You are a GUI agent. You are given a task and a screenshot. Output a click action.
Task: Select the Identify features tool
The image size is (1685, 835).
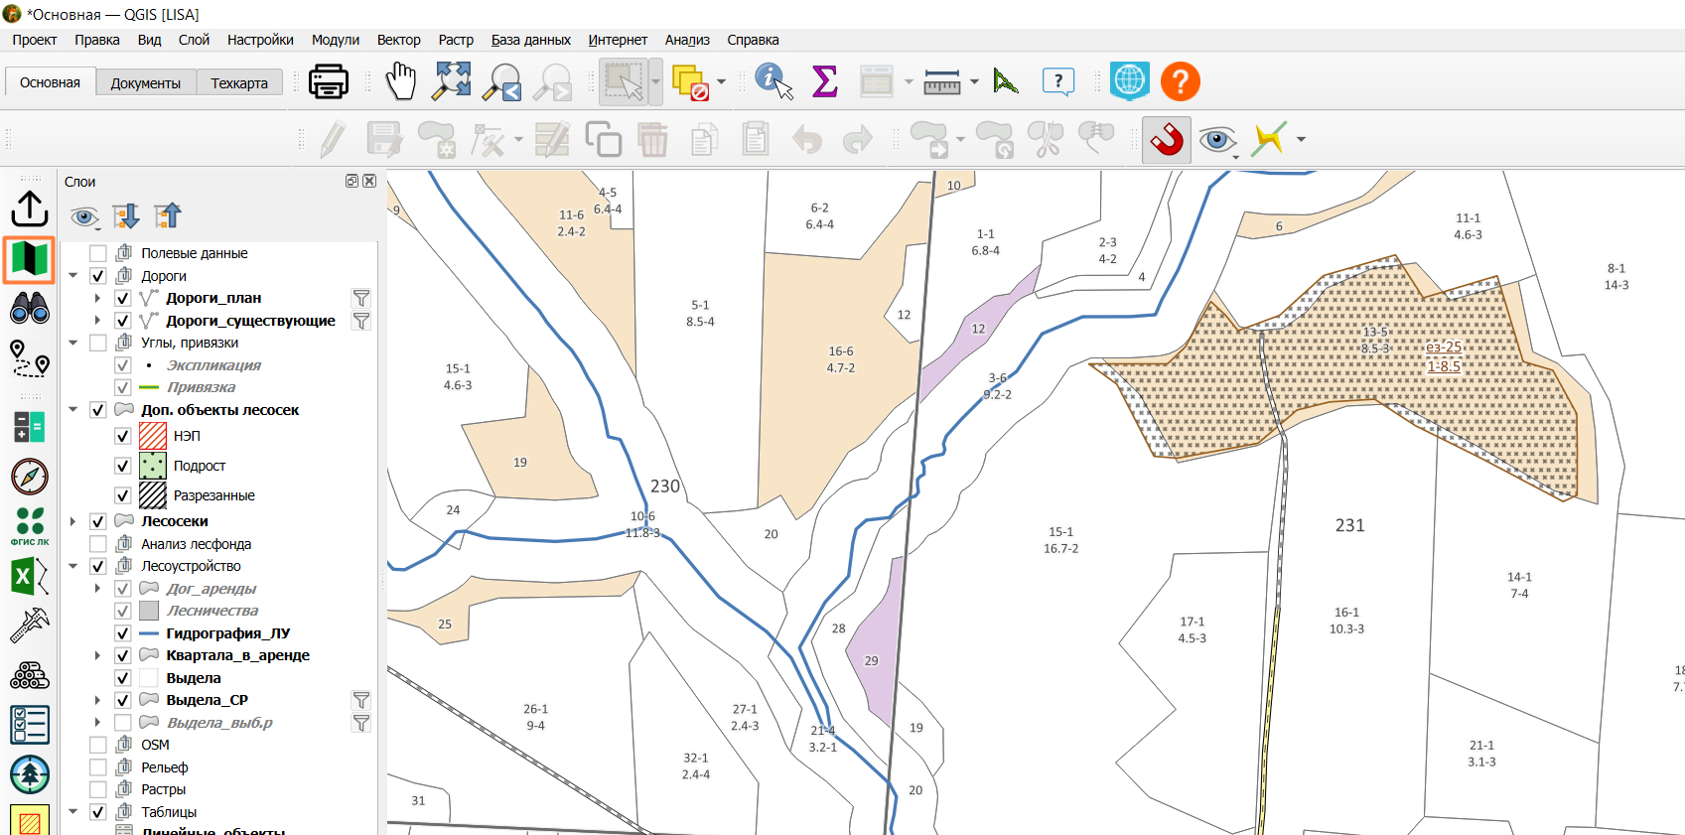tap(773, 81)
